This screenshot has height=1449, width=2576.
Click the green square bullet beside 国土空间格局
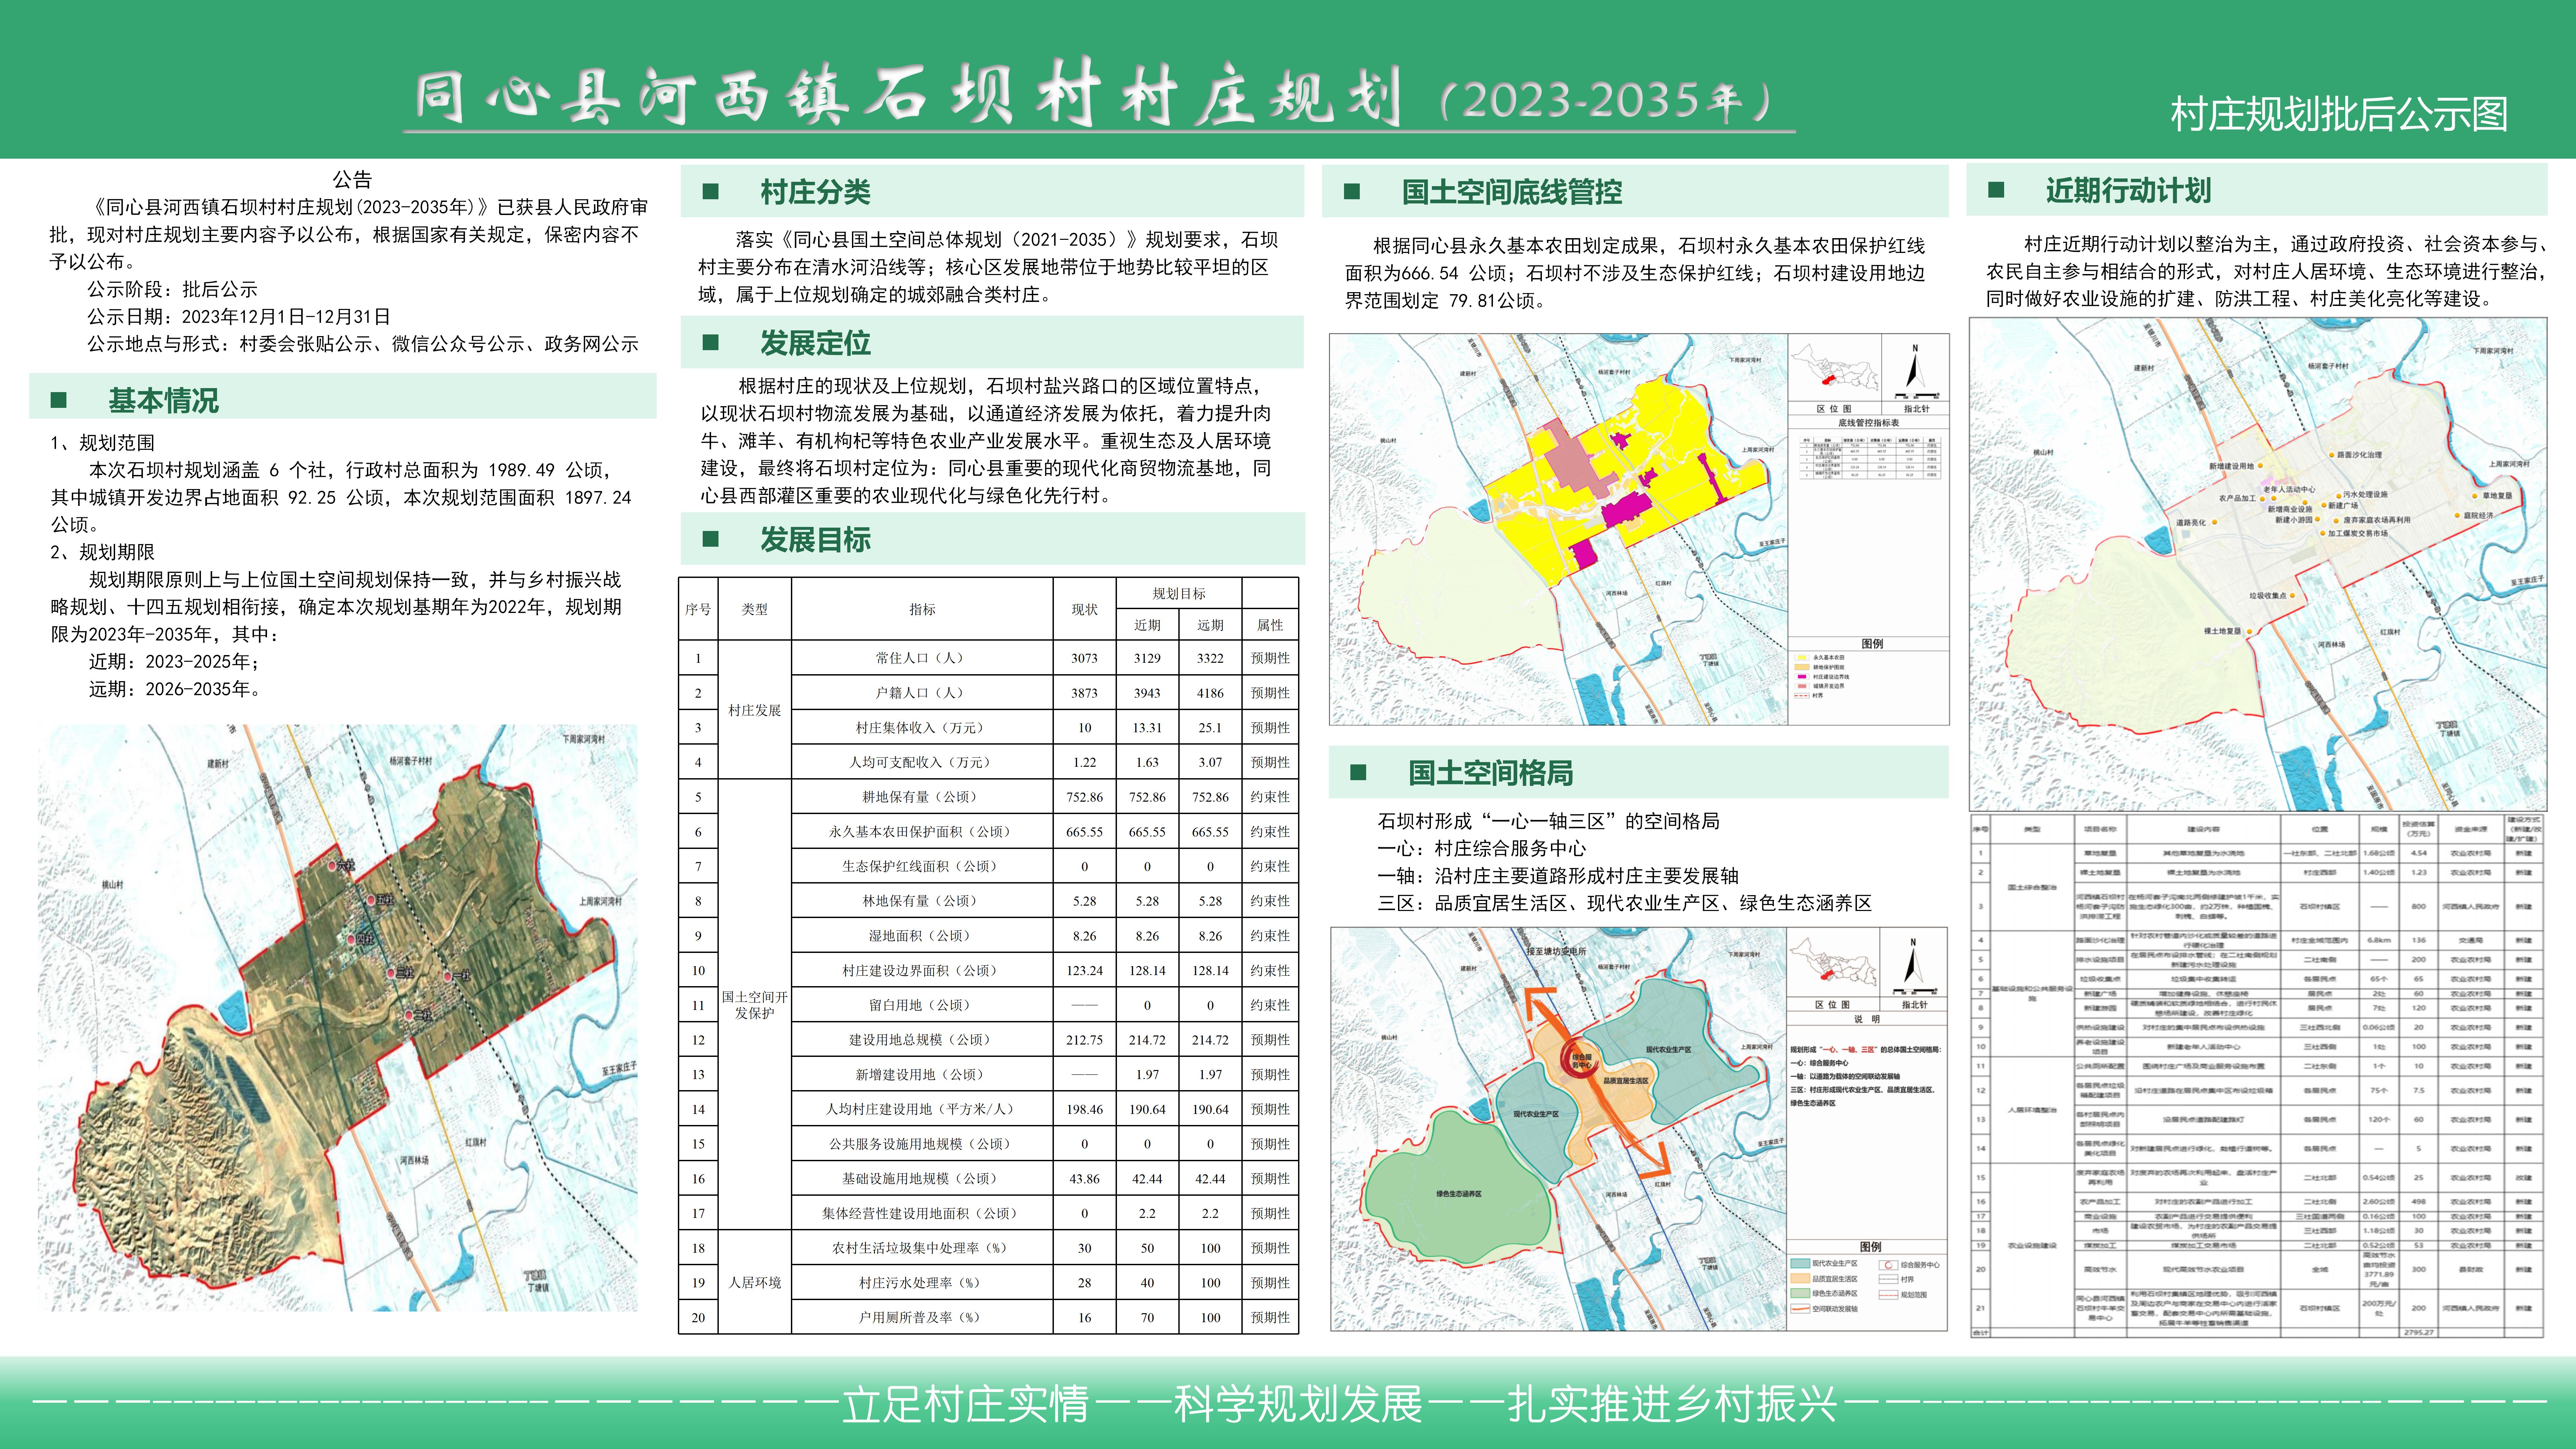click(x=1358, y=772)
